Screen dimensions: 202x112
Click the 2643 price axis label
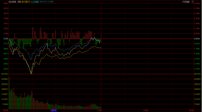(x=6, y=64)
